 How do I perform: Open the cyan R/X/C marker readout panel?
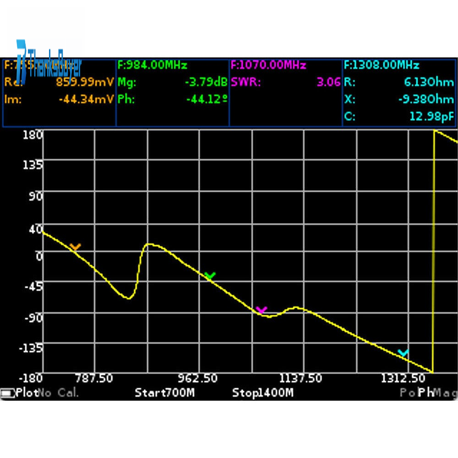399,93
